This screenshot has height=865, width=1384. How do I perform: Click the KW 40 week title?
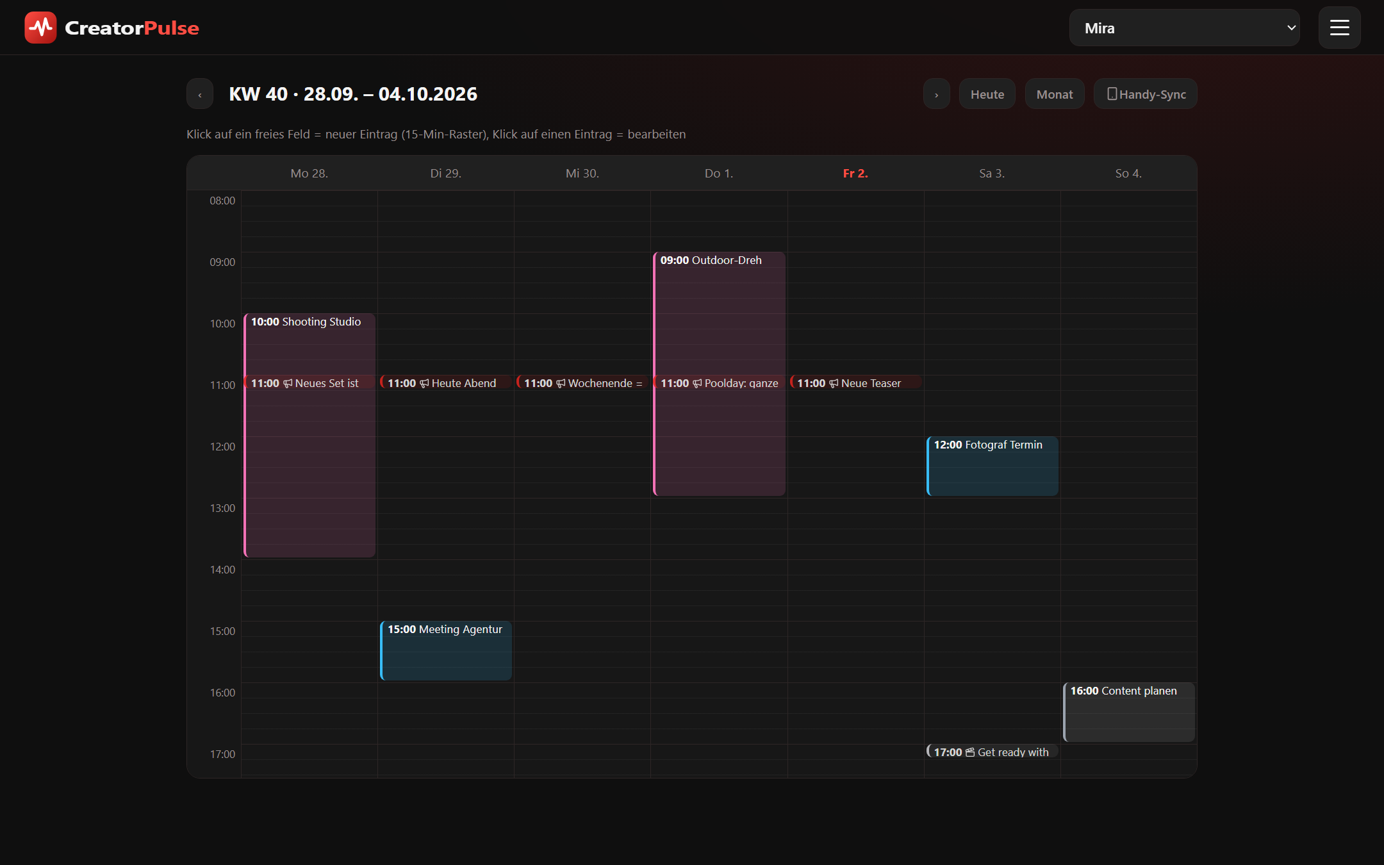tap(353, 94)
